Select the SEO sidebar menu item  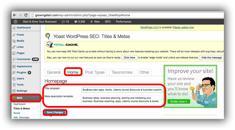coord(26,98)
